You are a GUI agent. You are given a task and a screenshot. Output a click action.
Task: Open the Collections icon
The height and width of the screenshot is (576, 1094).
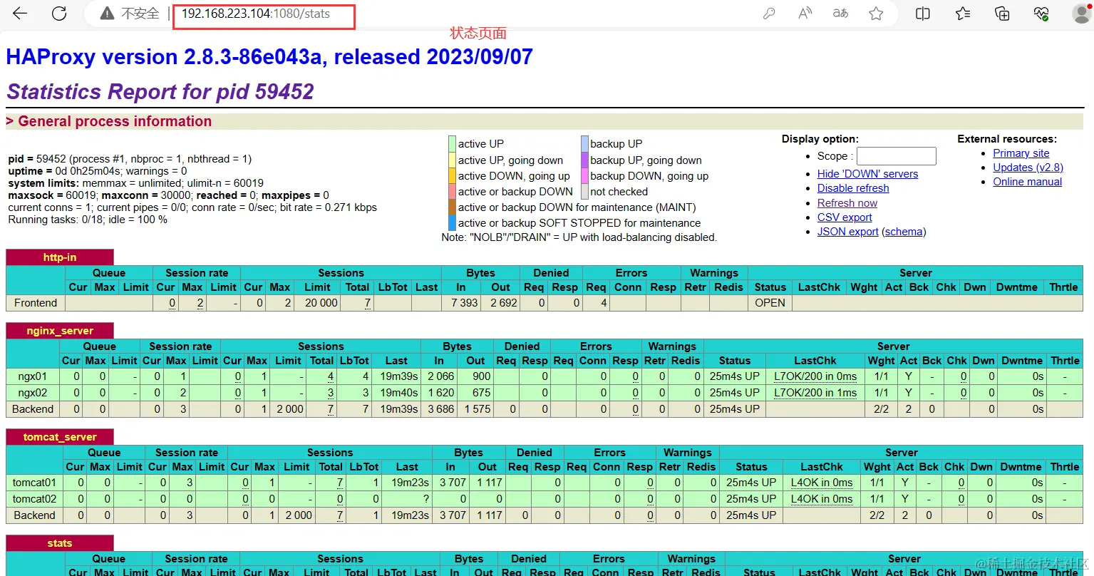pyautogui.click(x=1002, y=14)
